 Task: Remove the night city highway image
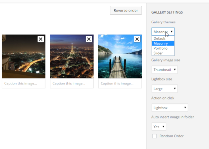[x=41, y=39]
